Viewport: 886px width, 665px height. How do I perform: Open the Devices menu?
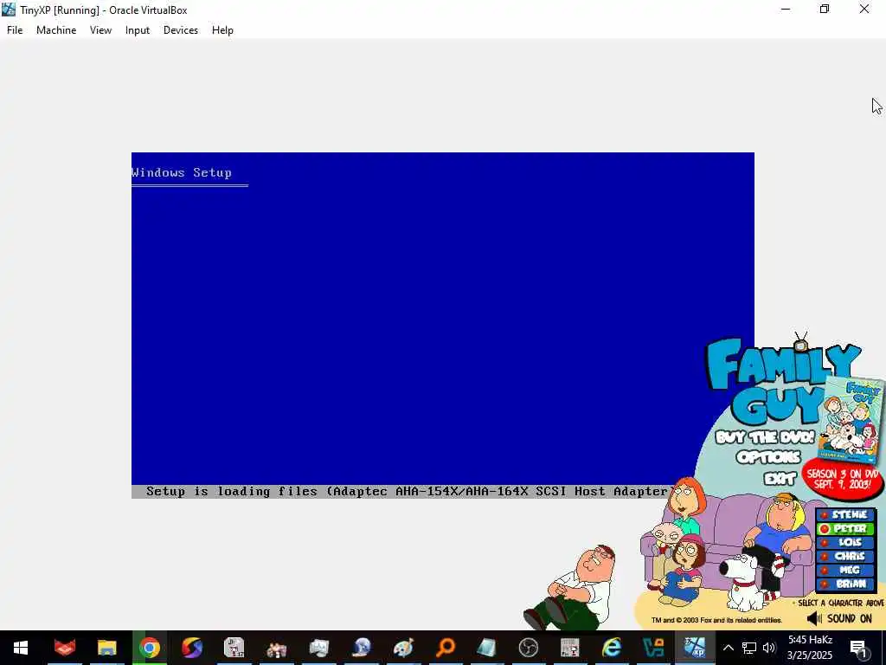coord(181,30)
